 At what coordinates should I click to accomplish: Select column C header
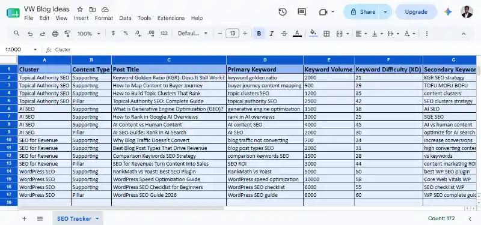tap(169, 60)
